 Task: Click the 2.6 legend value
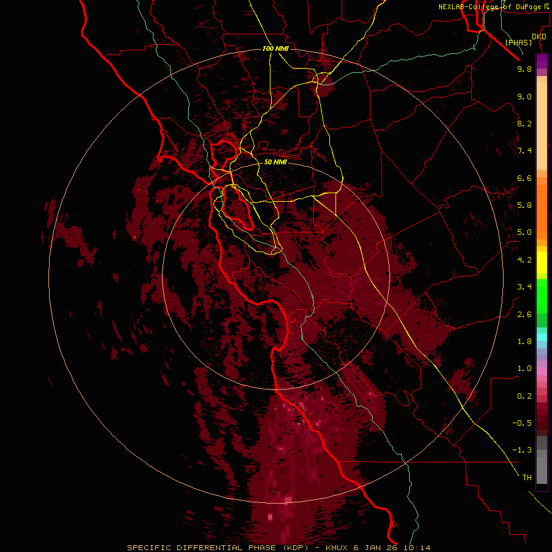pyautogui.click(x=524, y=315)
